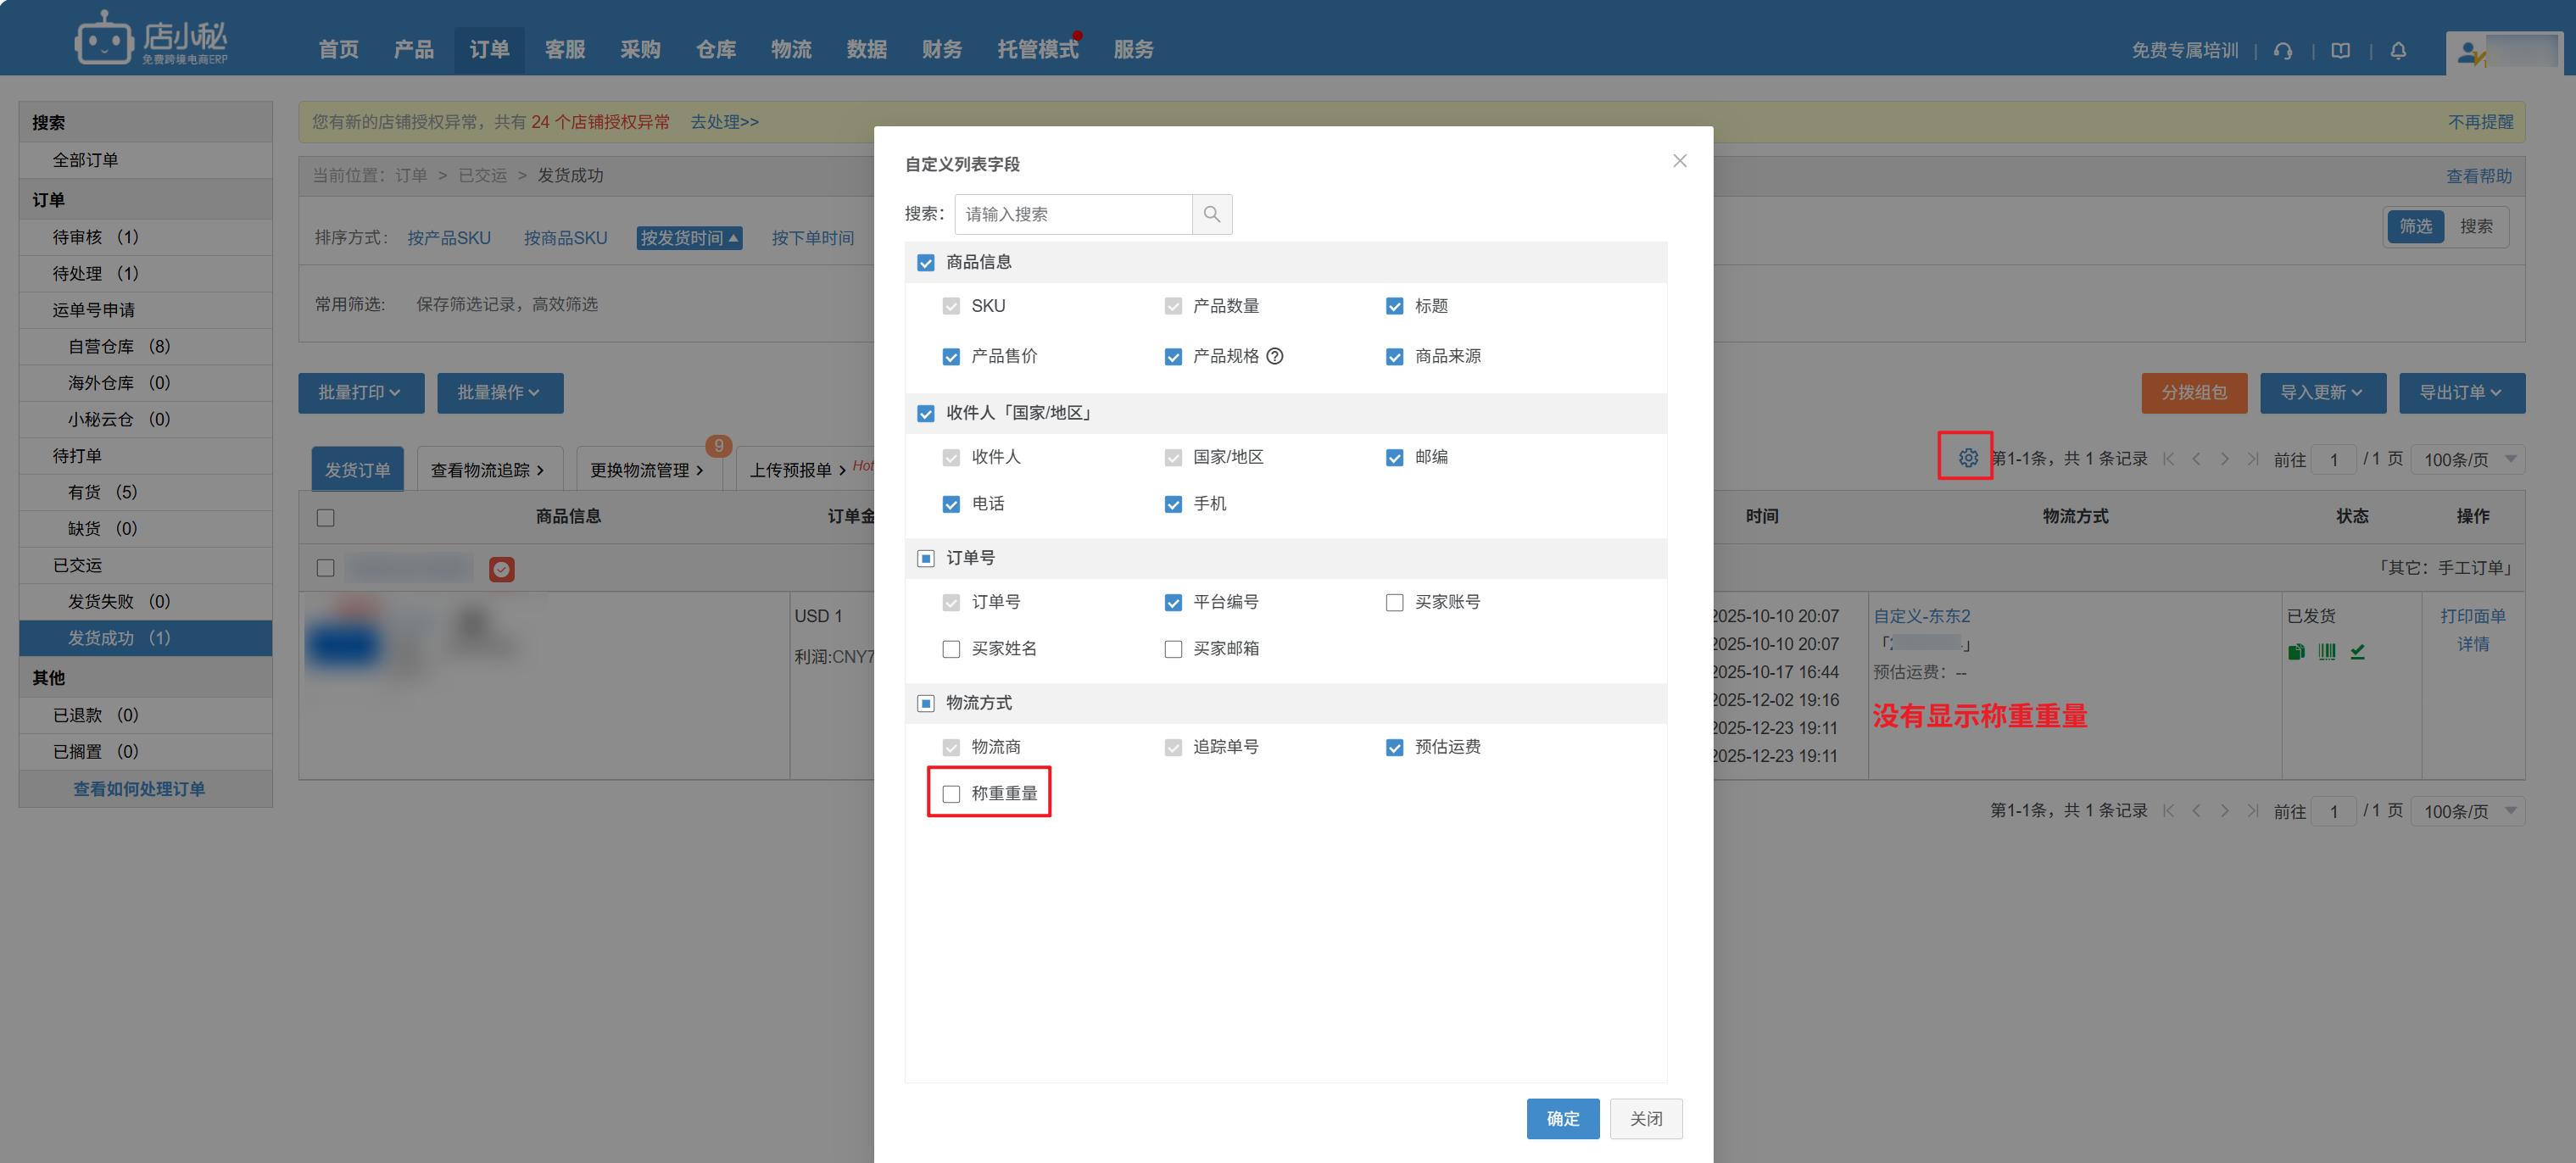Expand the 批量打印 dropdown
2576x1163 pixels.
[x=360, y=393]
